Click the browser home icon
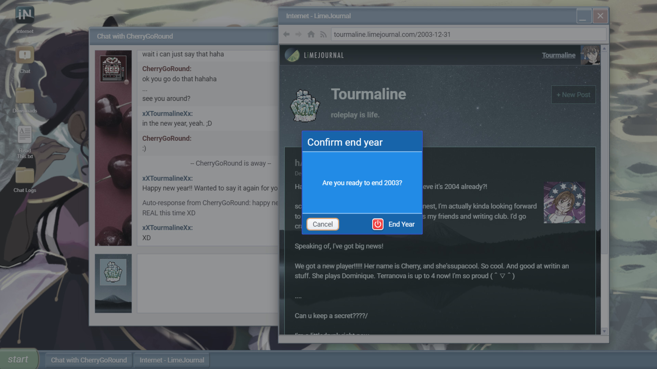Viewport: 657px width, 369px height. point(311,34)
